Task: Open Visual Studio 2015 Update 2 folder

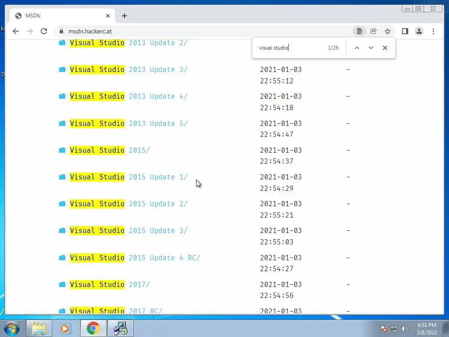Action: point(128,204)
